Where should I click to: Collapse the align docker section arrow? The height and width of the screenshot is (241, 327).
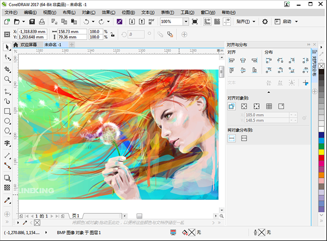point(269,92)
